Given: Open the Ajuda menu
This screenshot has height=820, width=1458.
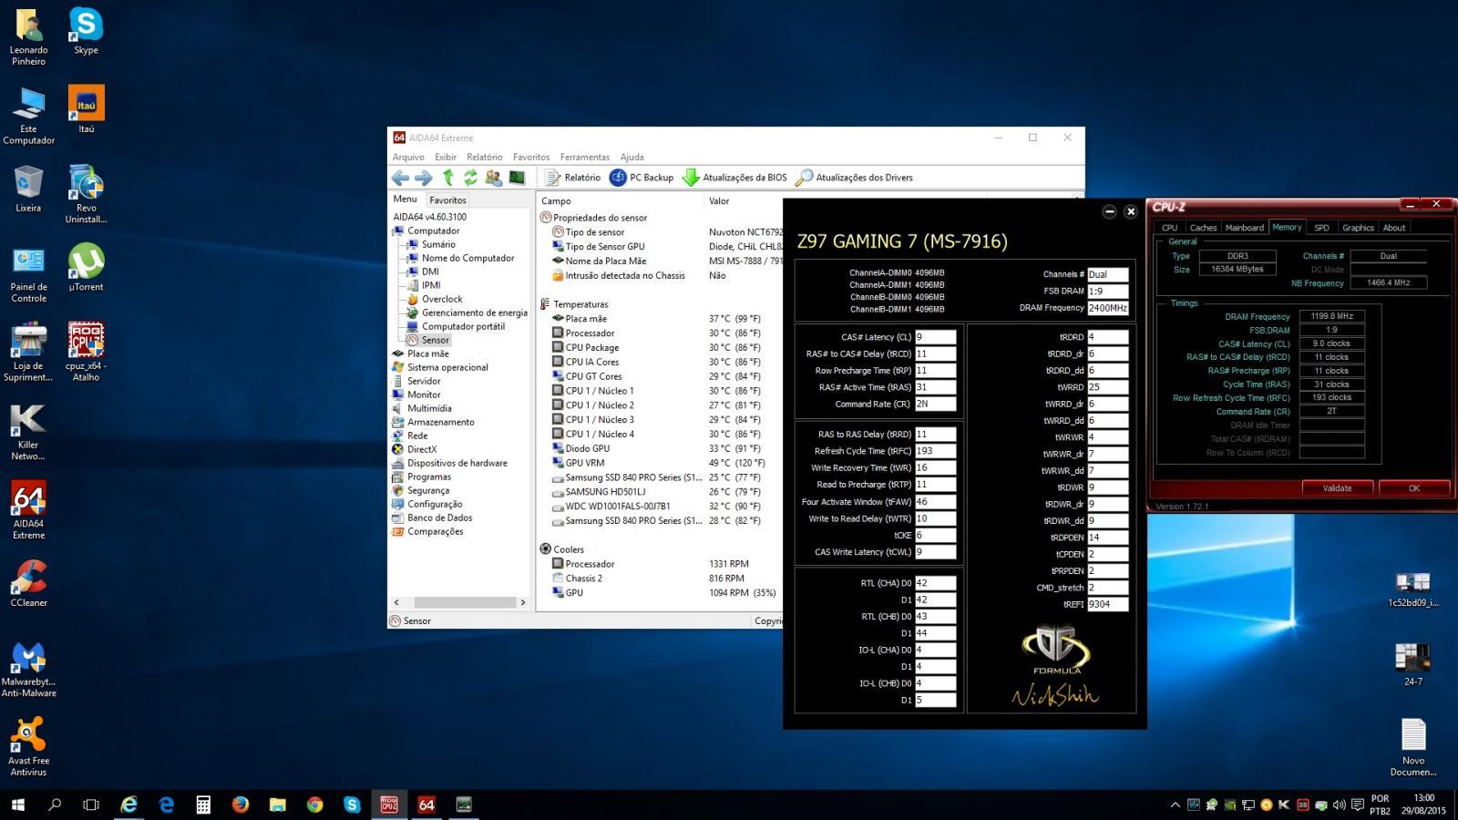Looking at the screenshot, I should 631,157.
